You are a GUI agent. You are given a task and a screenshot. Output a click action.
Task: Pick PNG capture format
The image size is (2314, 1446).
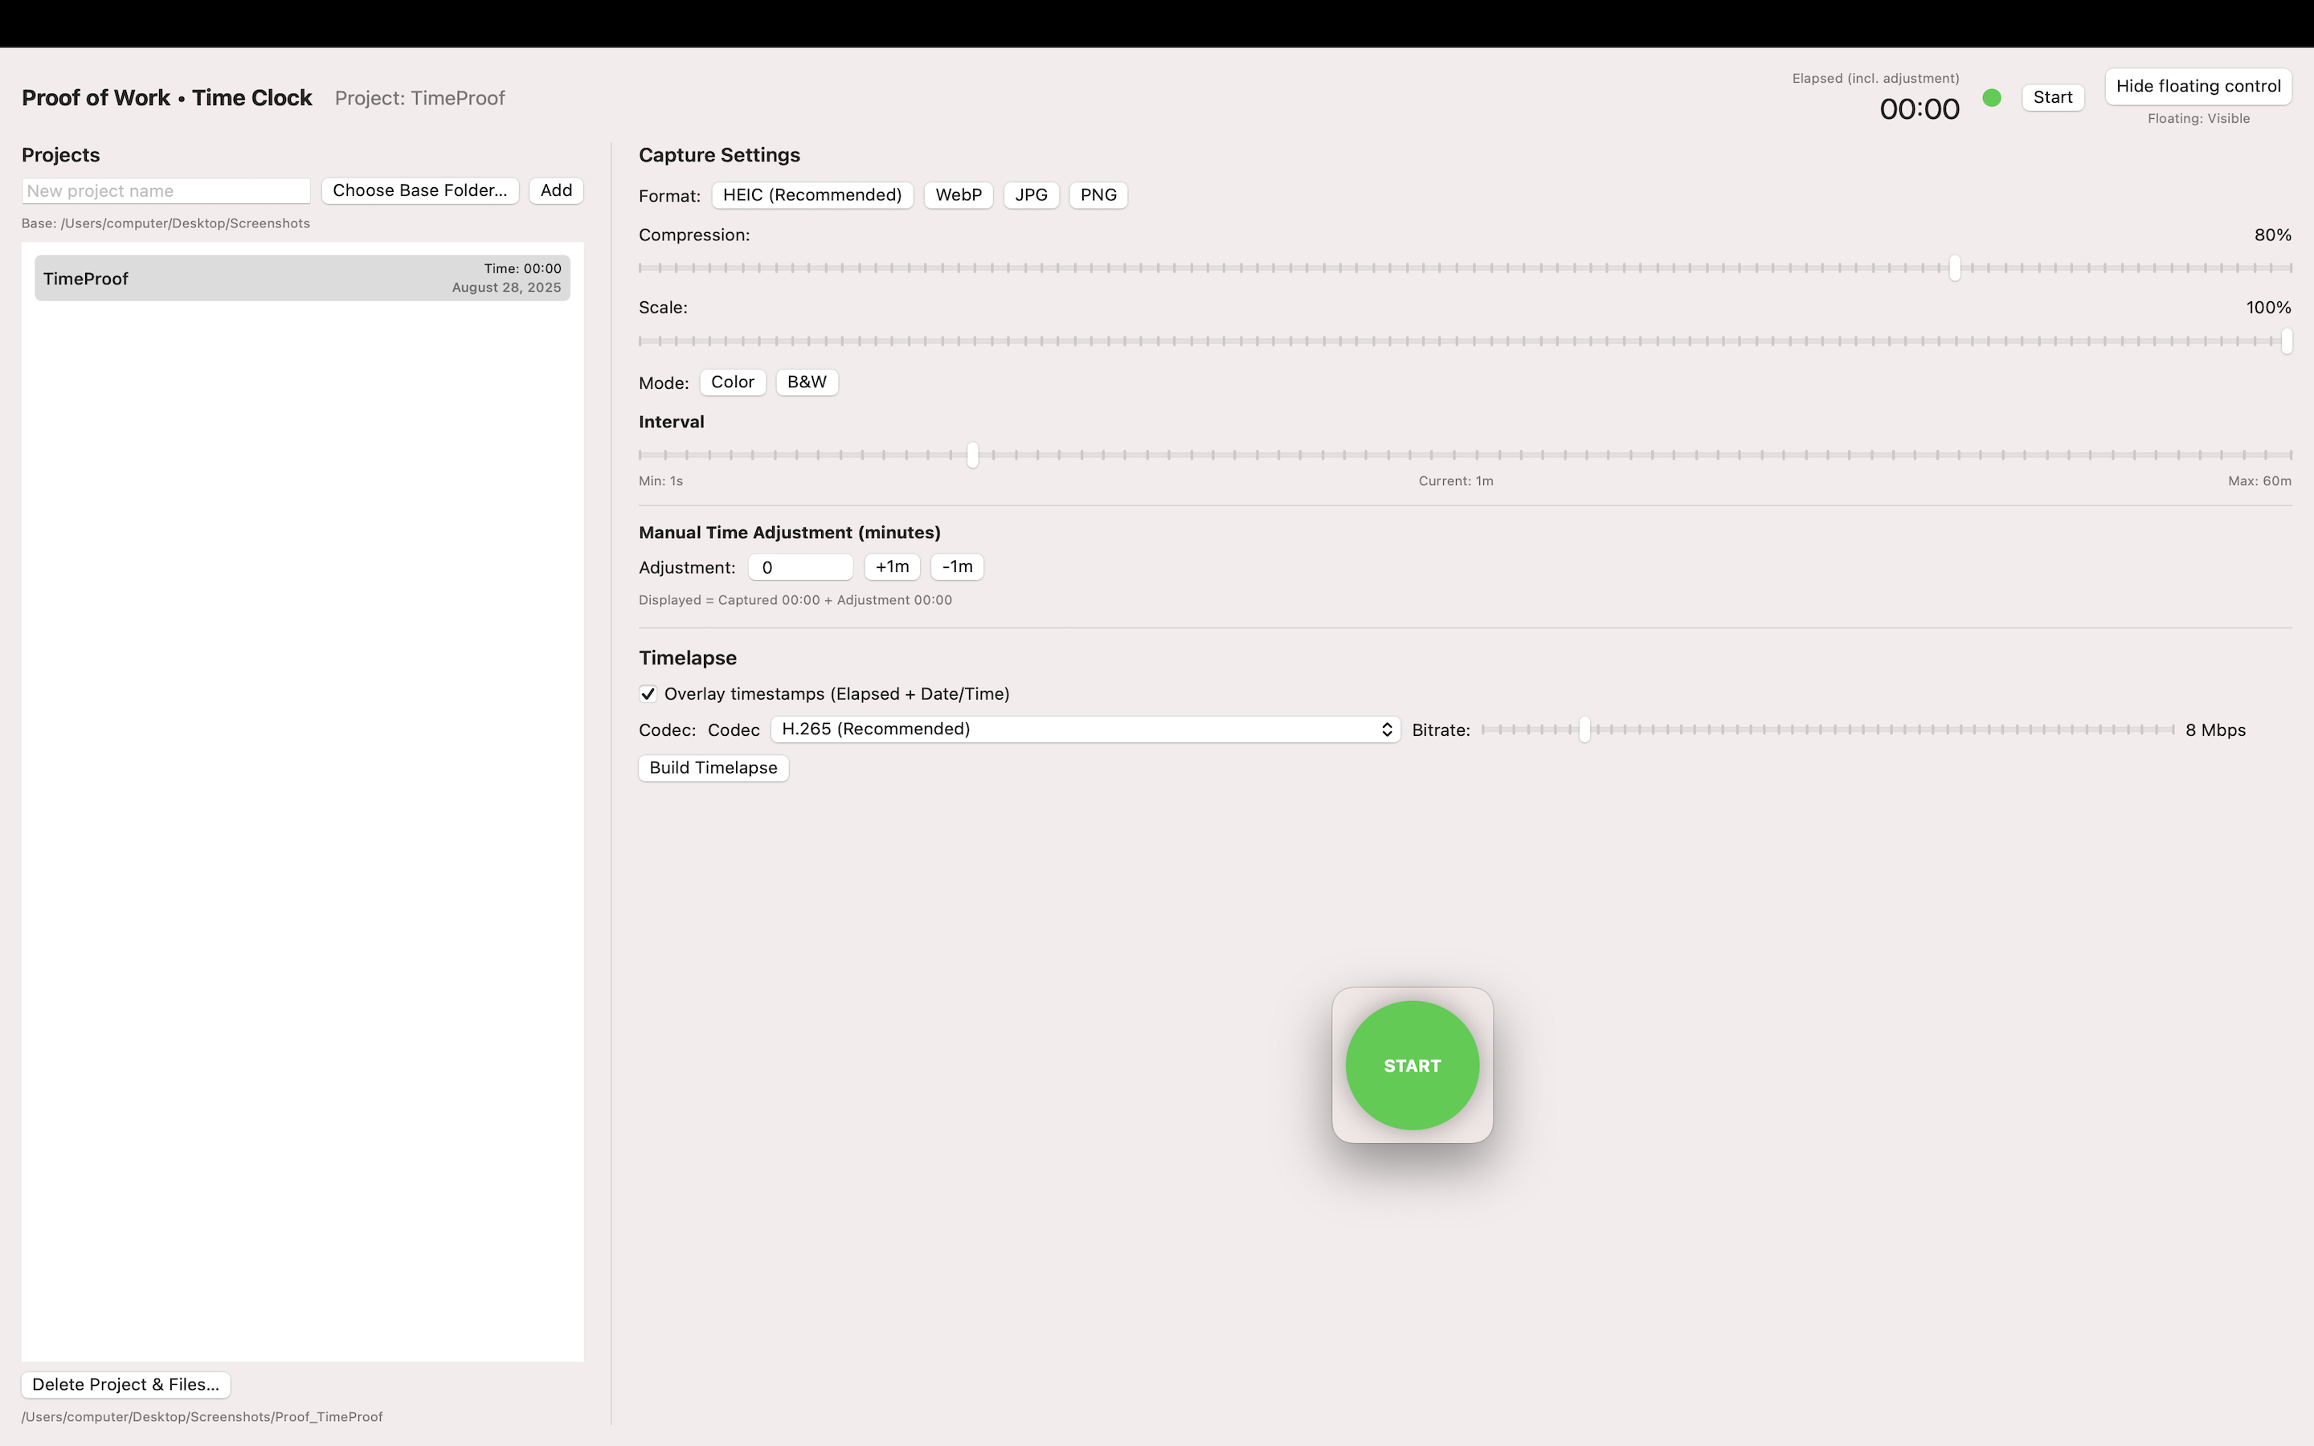pyautogui.click(x=1098, y=195)
